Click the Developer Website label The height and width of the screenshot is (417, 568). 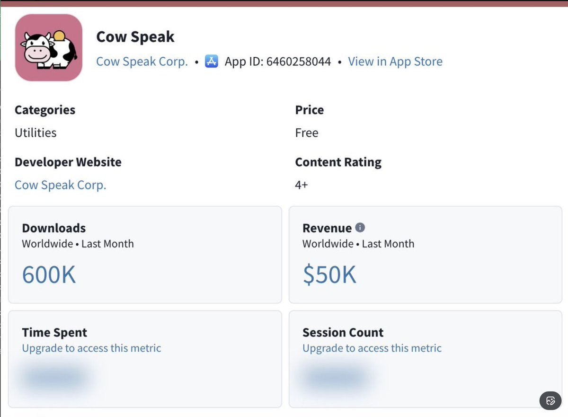click(x=68, y=162)
